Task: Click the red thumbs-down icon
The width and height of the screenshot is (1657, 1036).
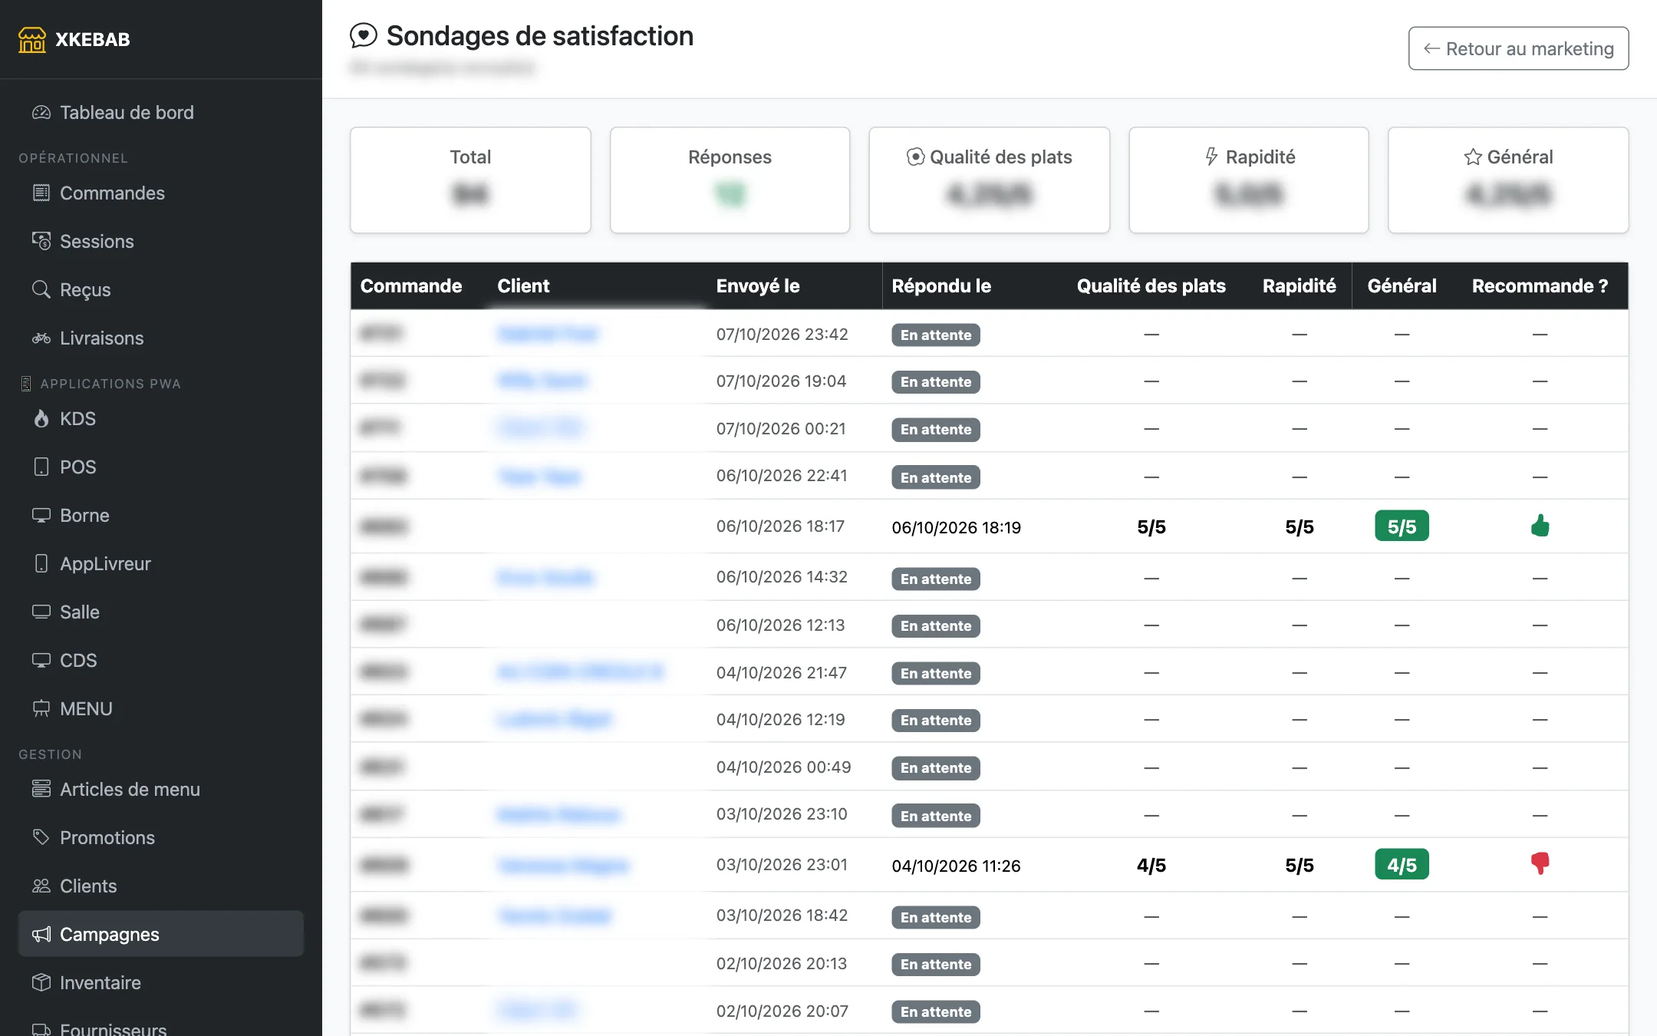Action: pyautogui.click(x=1540, y=864)
